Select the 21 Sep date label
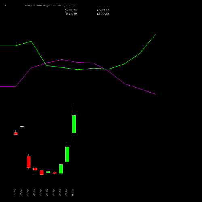The width and height of the screenshot is (202, 202). [x=27, y=192]
